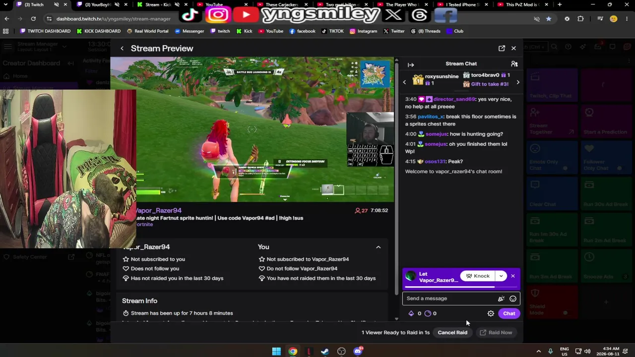The height and width of the screenshot is (357, 635).
Task: Click the Bits balance icon
Action: [x=411, y=313]
